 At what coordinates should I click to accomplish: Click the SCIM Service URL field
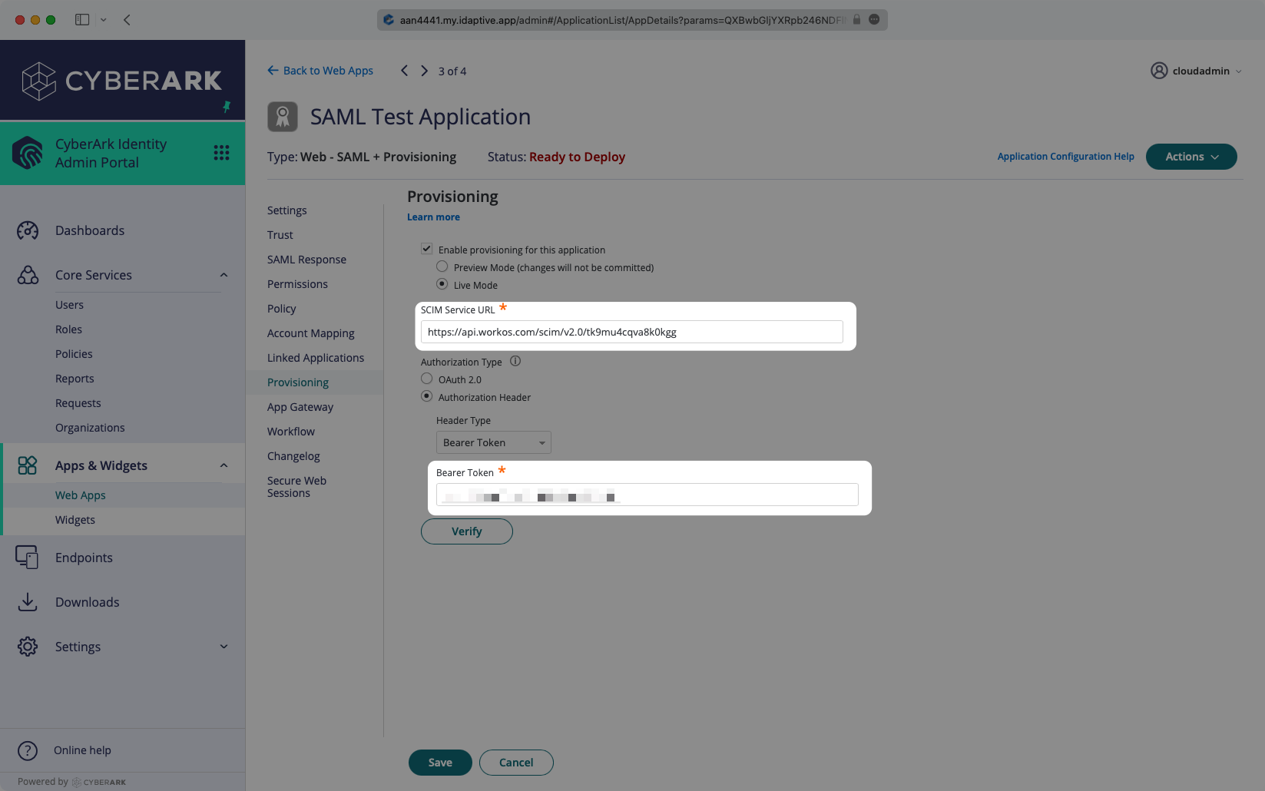click(631, 332)
